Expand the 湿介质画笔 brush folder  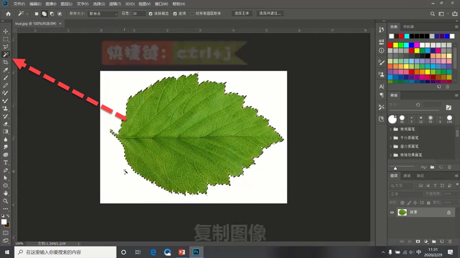[x=391, y=146]
